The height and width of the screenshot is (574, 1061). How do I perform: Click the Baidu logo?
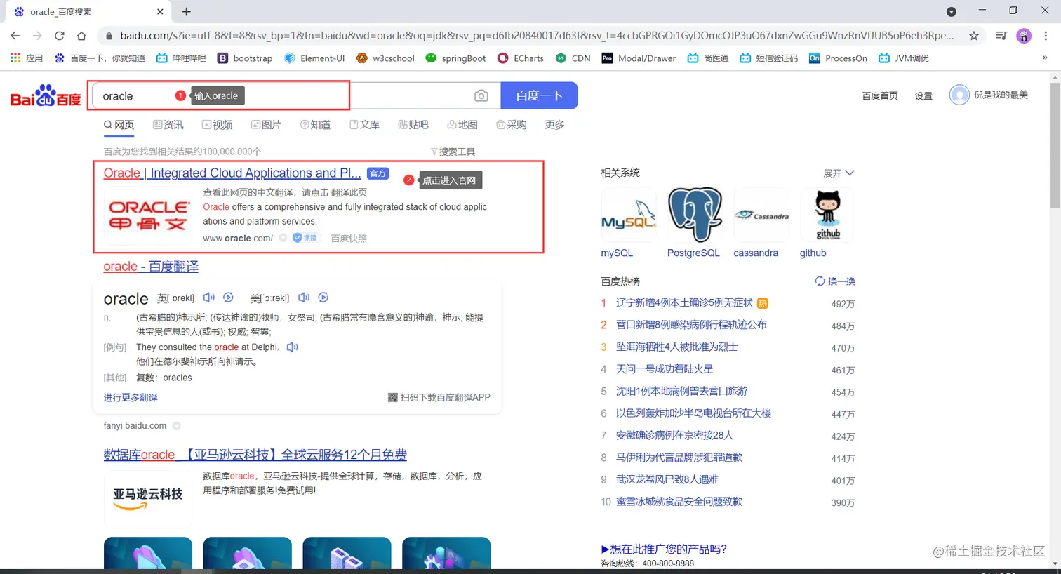46,96
